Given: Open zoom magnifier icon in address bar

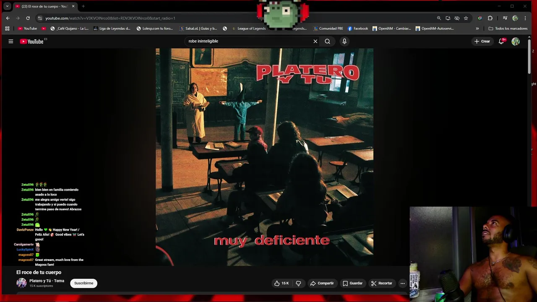Looking at the screenshot, I should pos(439,18).
